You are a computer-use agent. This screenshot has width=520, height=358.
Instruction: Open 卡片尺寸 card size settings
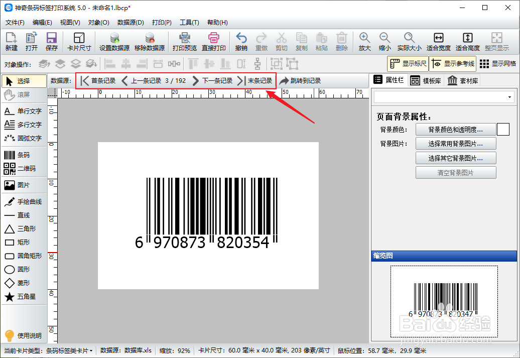[79, 42]
